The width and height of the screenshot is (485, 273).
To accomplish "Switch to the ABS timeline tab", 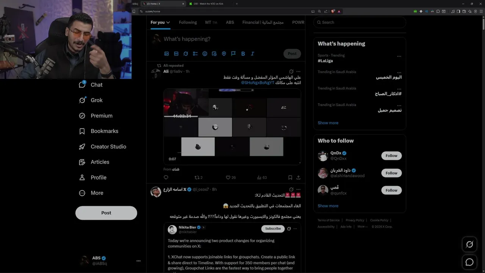I will [x=230, y=22].
